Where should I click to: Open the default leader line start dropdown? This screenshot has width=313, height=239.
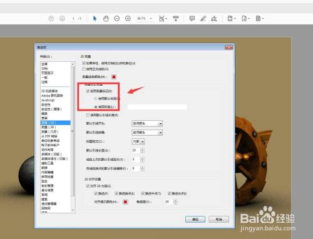click(147, 123)
